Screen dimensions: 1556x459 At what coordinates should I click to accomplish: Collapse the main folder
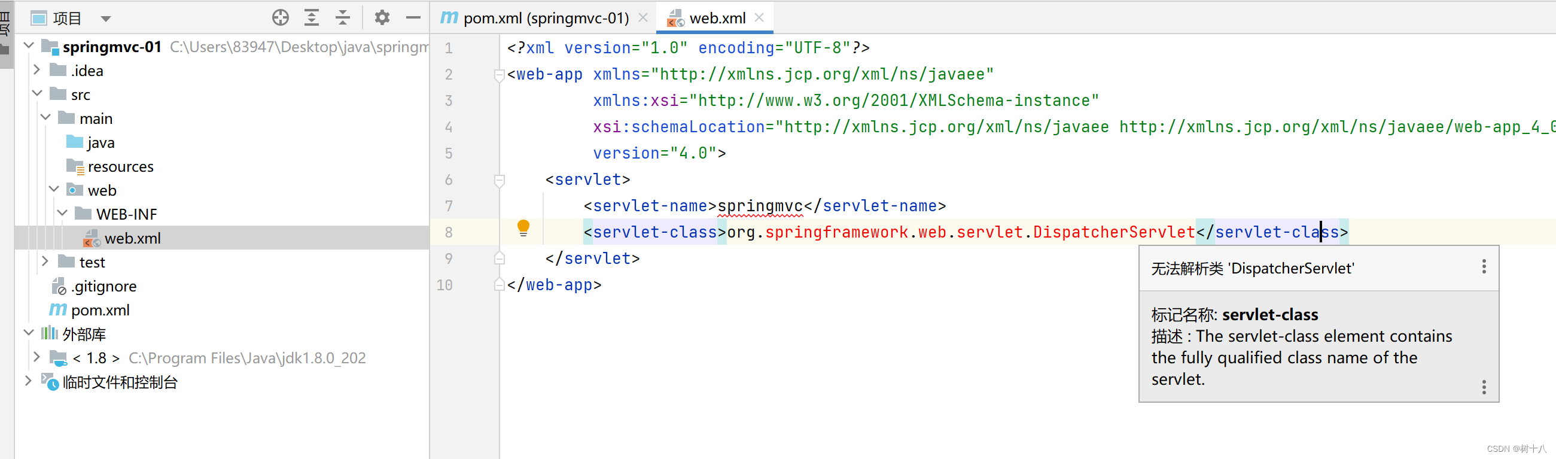(45, 118)
